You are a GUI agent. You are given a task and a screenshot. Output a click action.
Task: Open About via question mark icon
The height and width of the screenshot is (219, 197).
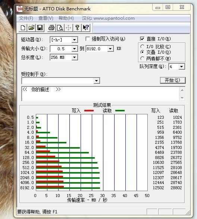pos(77,28)
